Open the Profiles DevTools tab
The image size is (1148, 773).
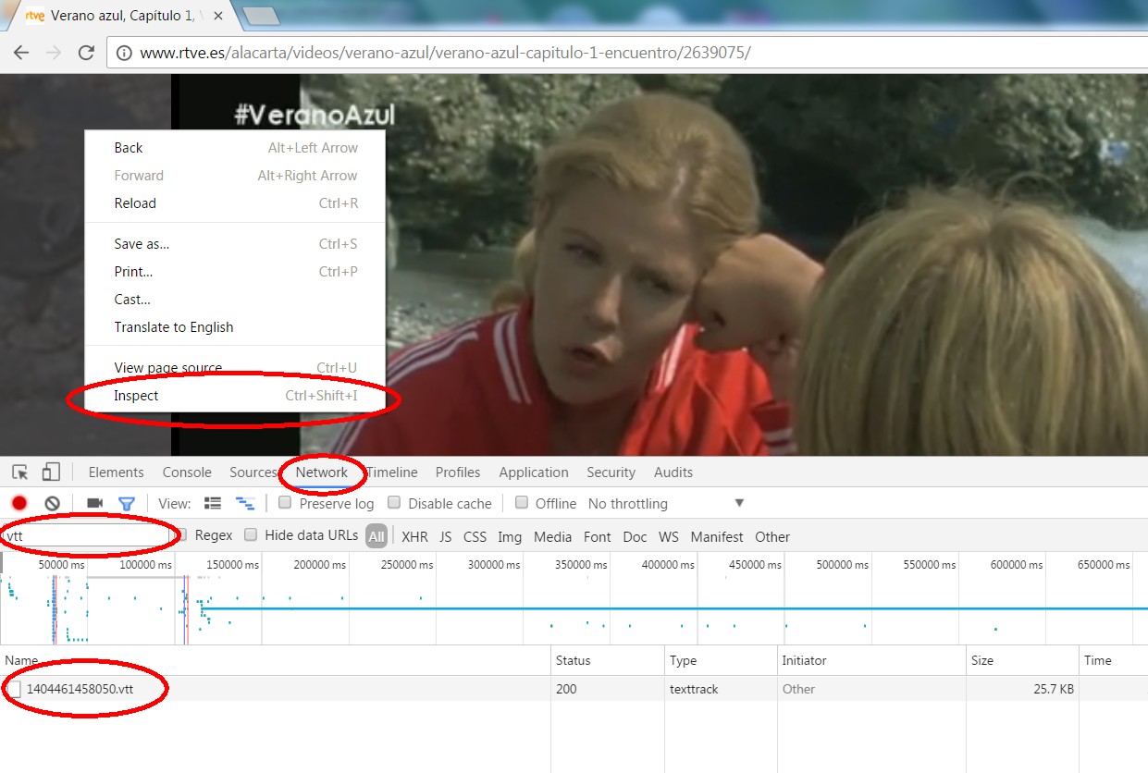pyautogui.click(x=458, y=472)
